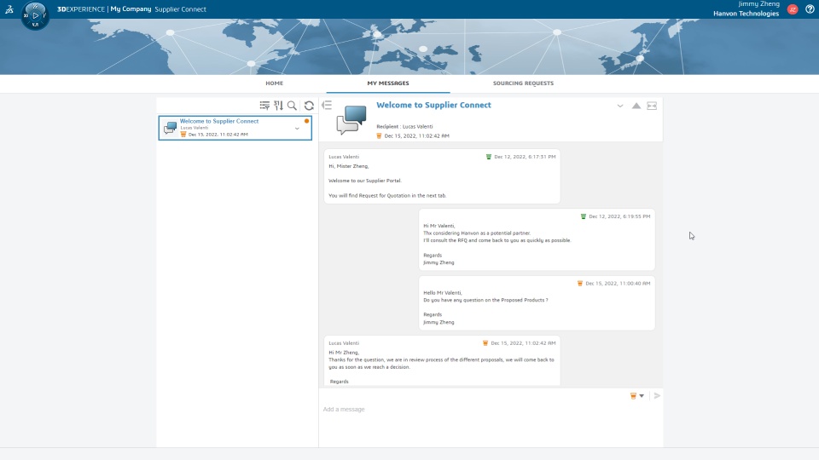Click the Dassault Systèmes 3DS logo

point(9,9)
